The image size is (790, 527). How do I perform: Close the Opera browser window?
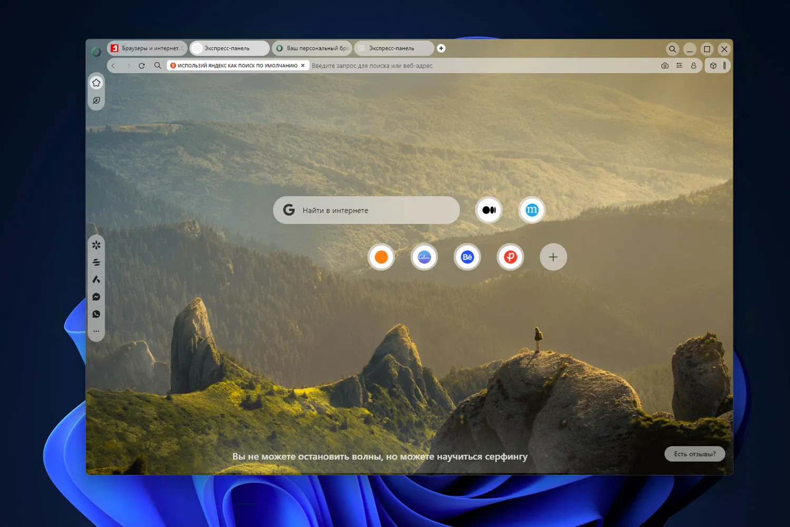[725, 49]
